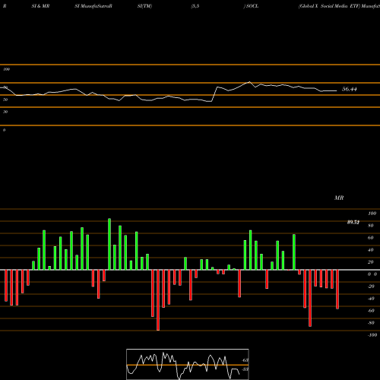Click the MR axis label -80
Viewport: 380px width, 380px height.
point(371,323)
